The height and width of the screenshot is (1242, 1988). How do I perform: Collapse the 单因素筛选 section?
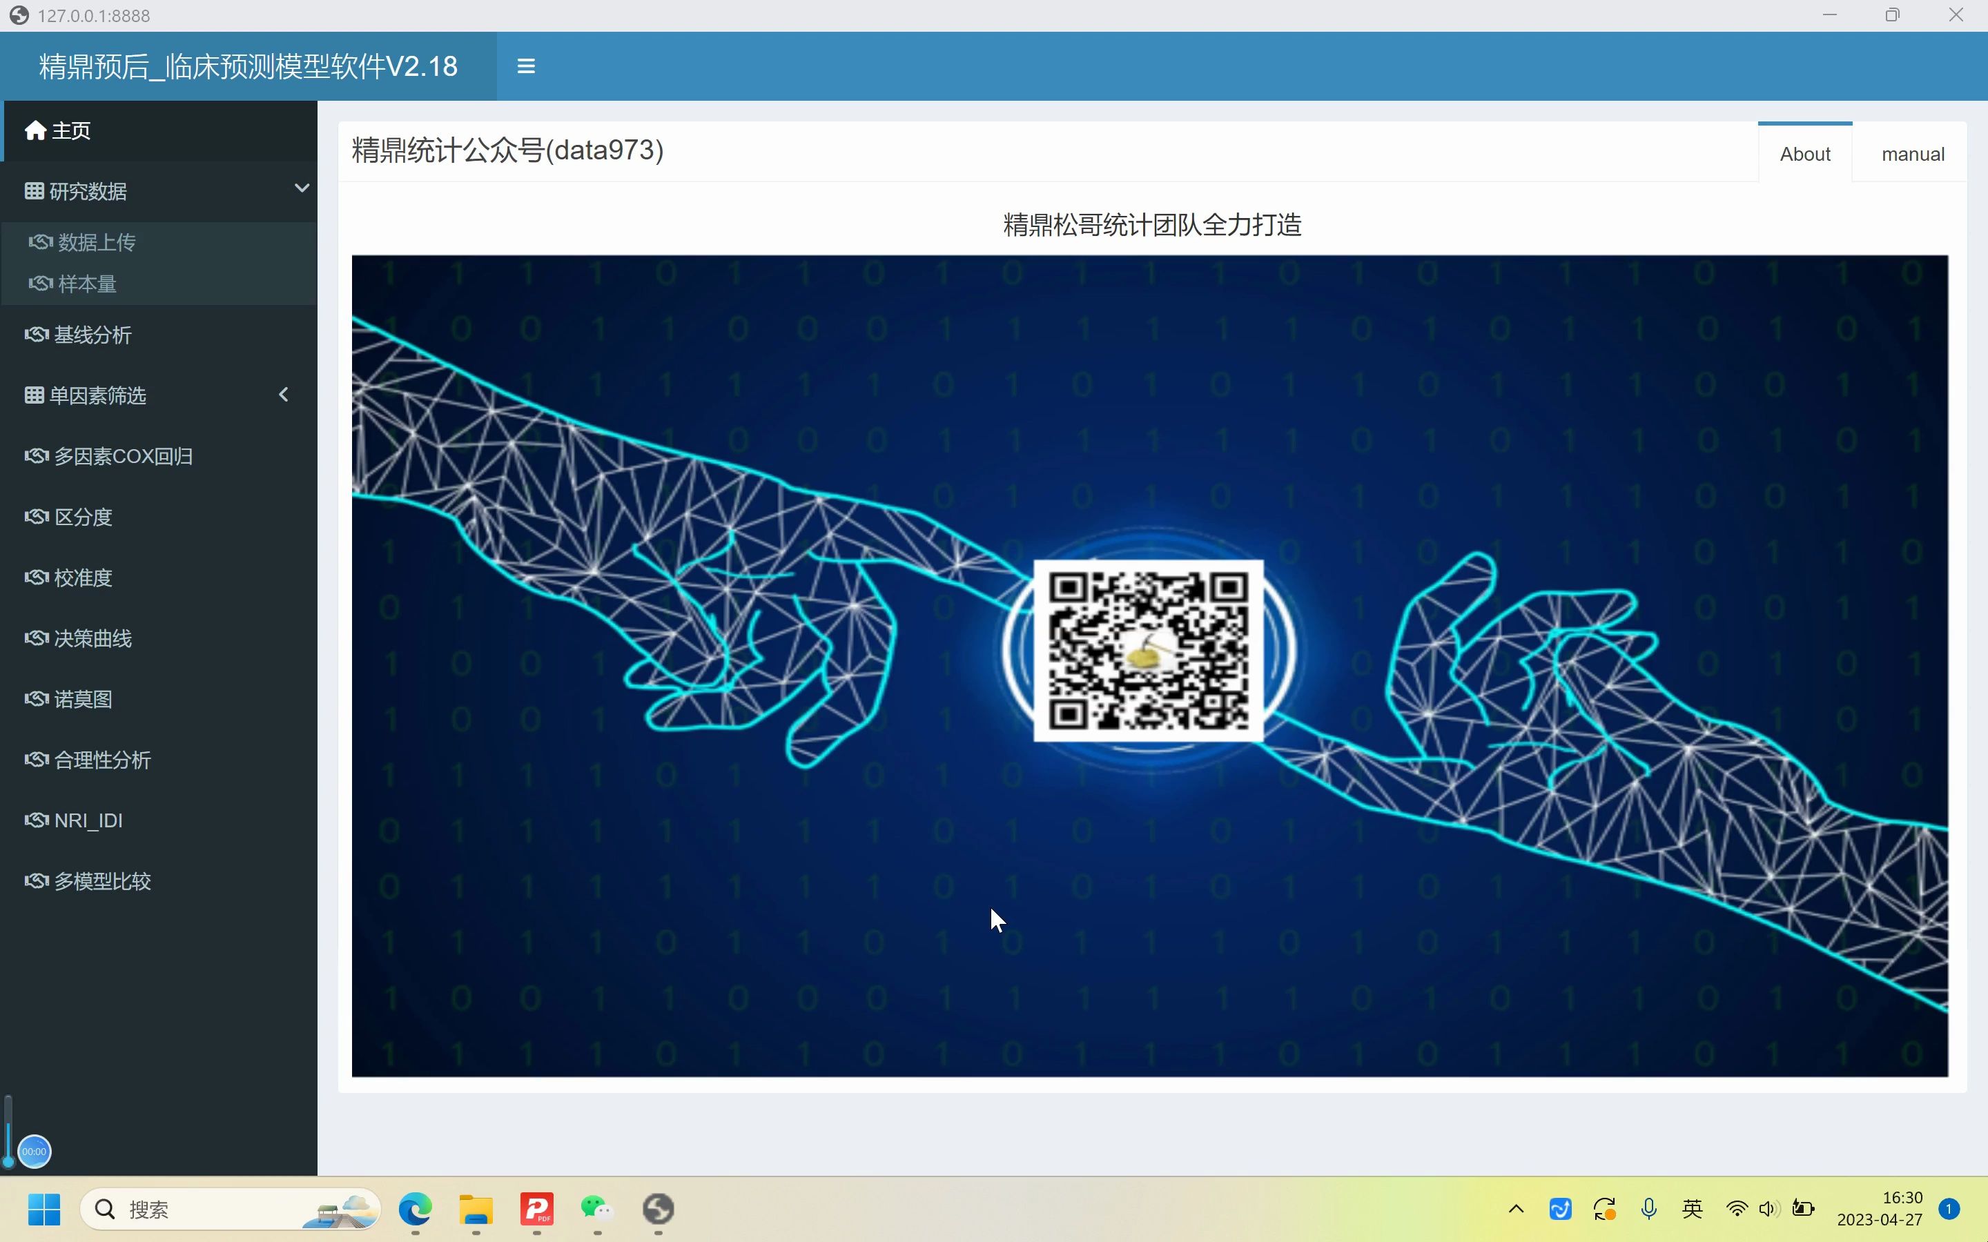(x=284, y=395)
